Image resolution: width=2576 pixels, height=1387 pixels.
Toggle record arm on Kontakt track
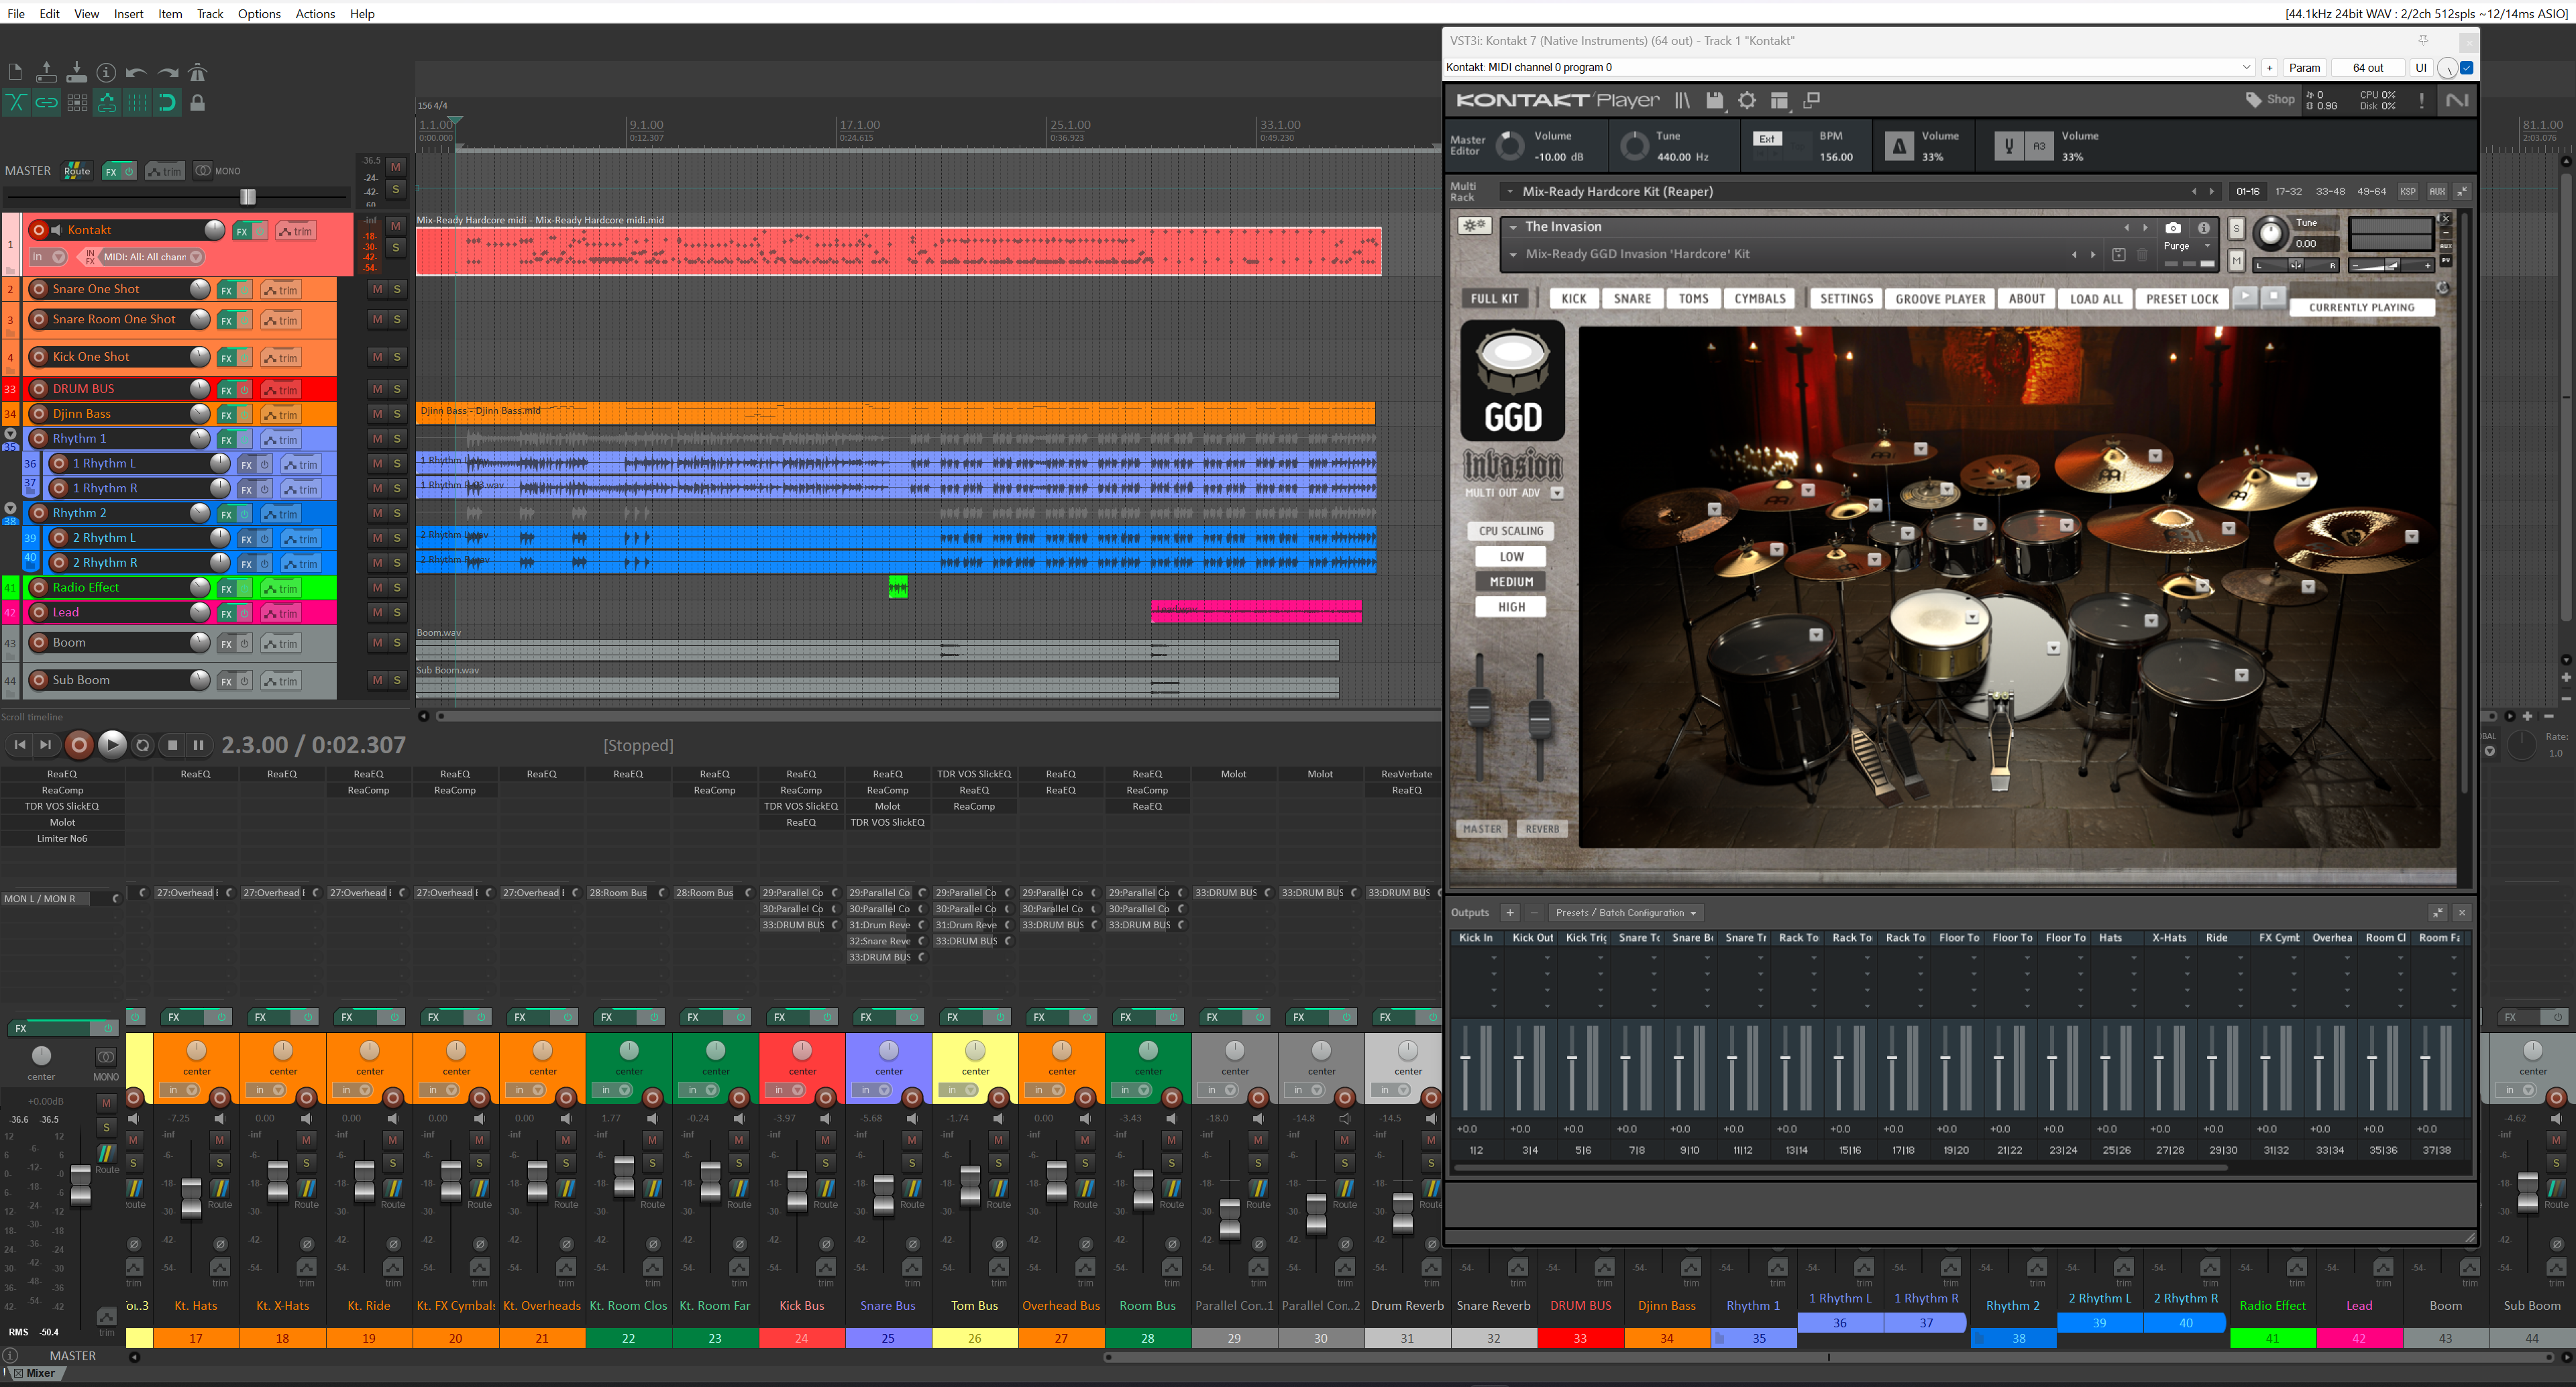(x=39, y=230)
